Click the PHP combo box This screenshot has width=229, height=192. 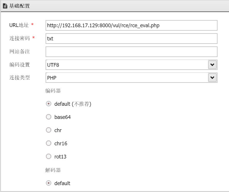(127, 78)
